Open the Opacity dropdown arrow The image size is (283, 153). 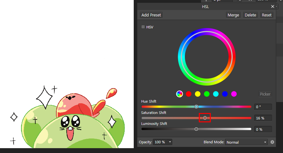170,142
